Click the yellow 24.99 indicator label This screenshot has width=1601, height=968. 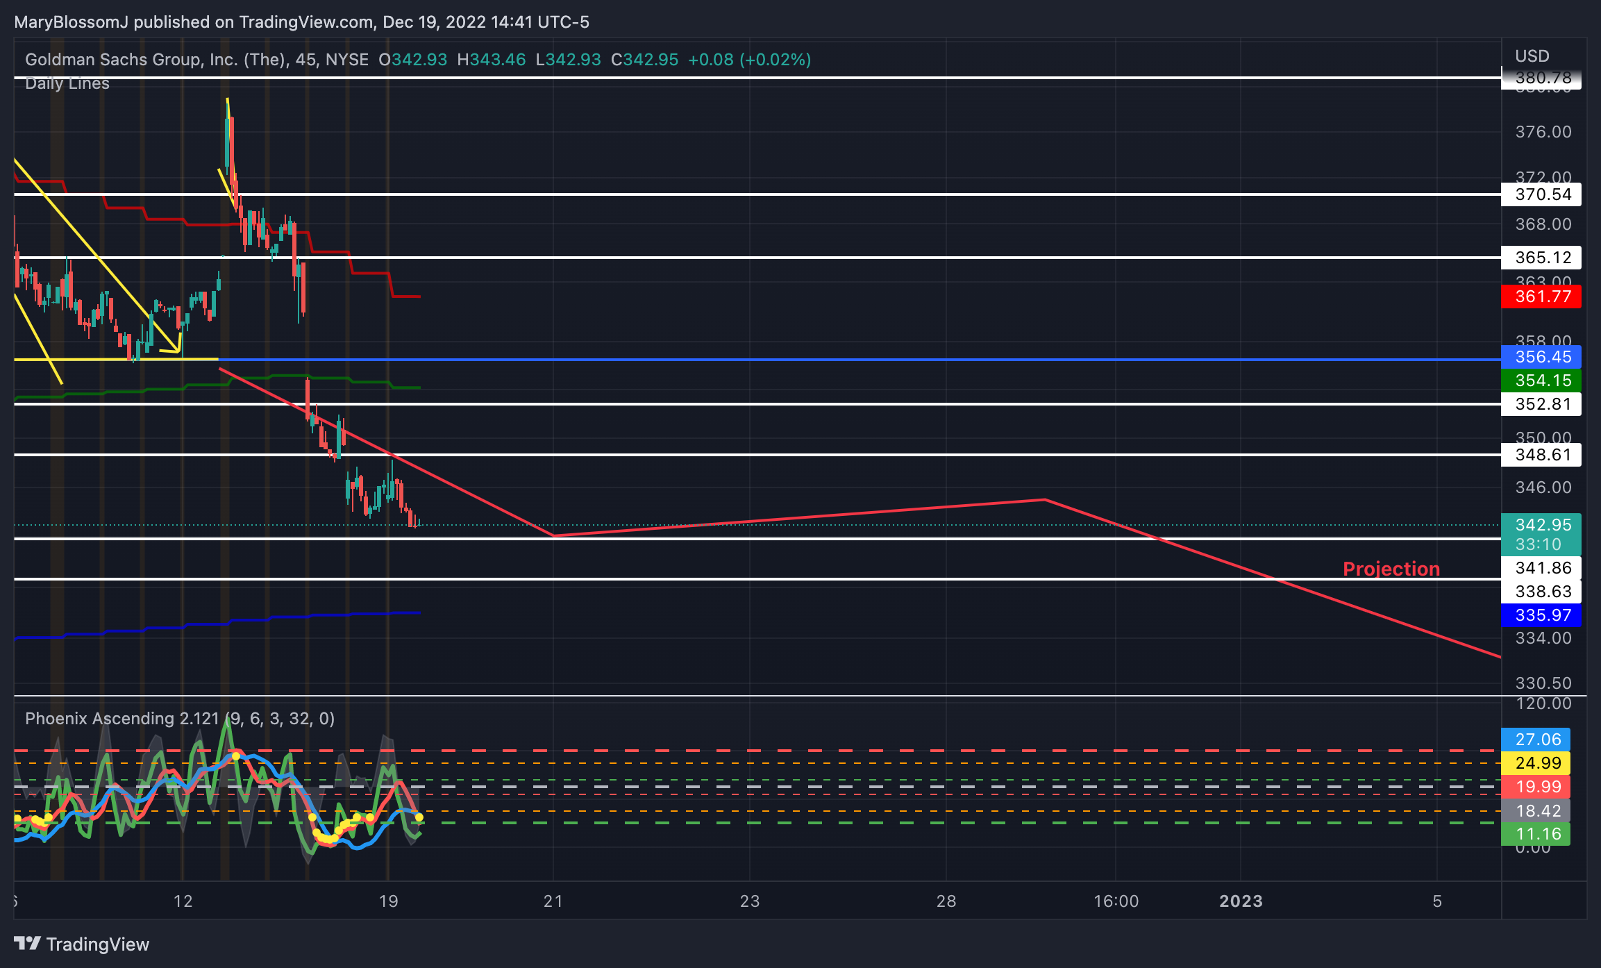[1535, 763]
